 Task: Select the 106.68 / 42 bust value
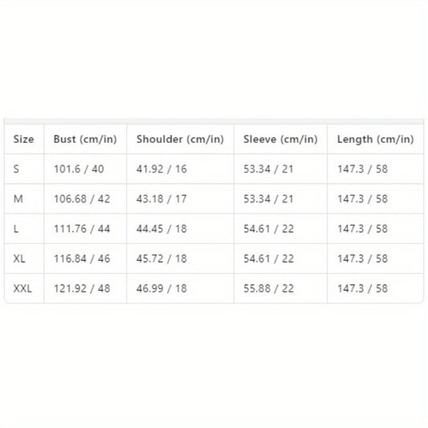pos(82,198)
